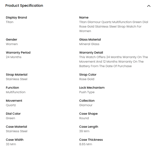This screenshot has height=150, width=164.
Task: Select the Push Type lock mechanism value
Action: (87, 92)
